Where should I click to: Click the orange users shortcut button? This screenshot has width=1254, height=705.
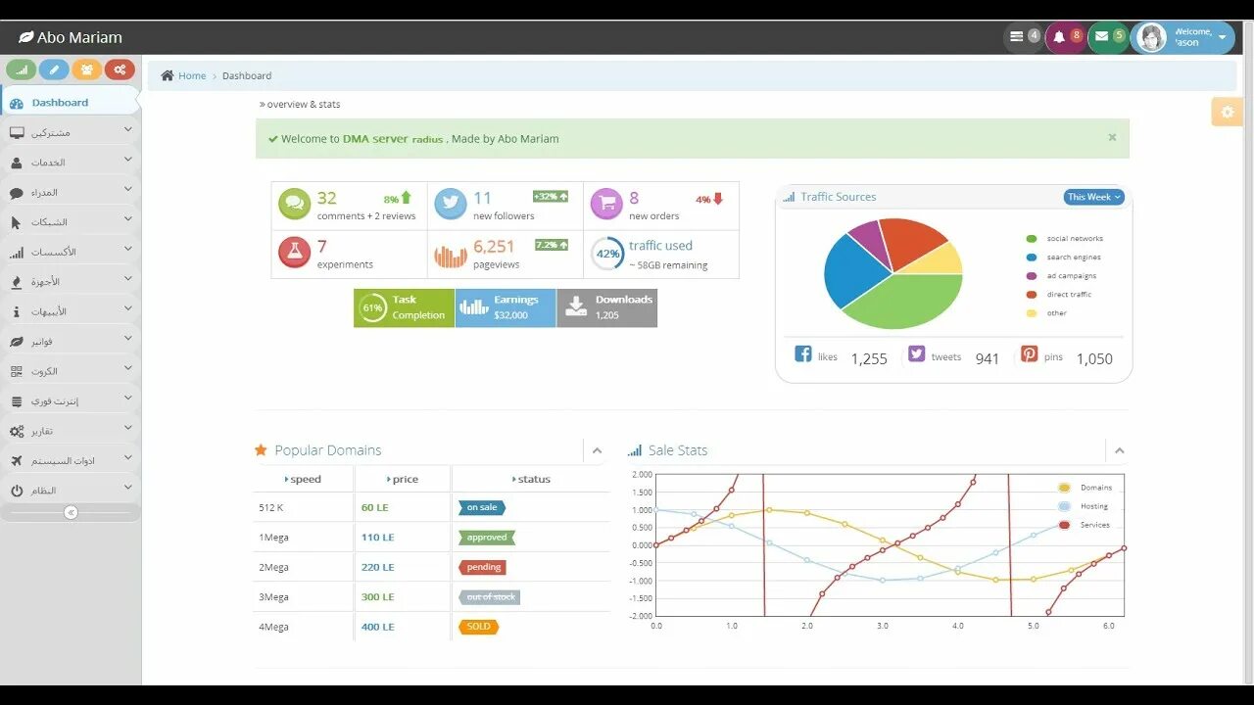tap(87, 70)
